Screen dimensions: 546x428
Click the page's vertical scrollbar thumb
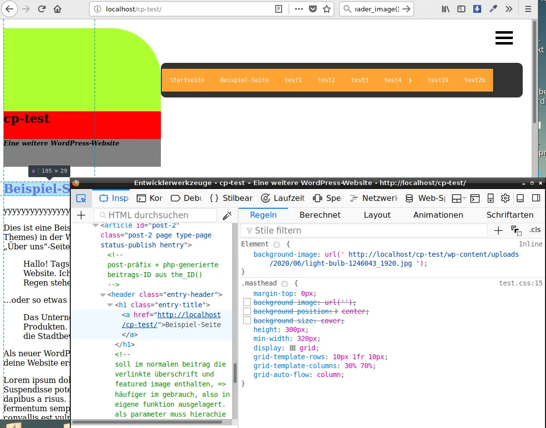pos(535,71)
